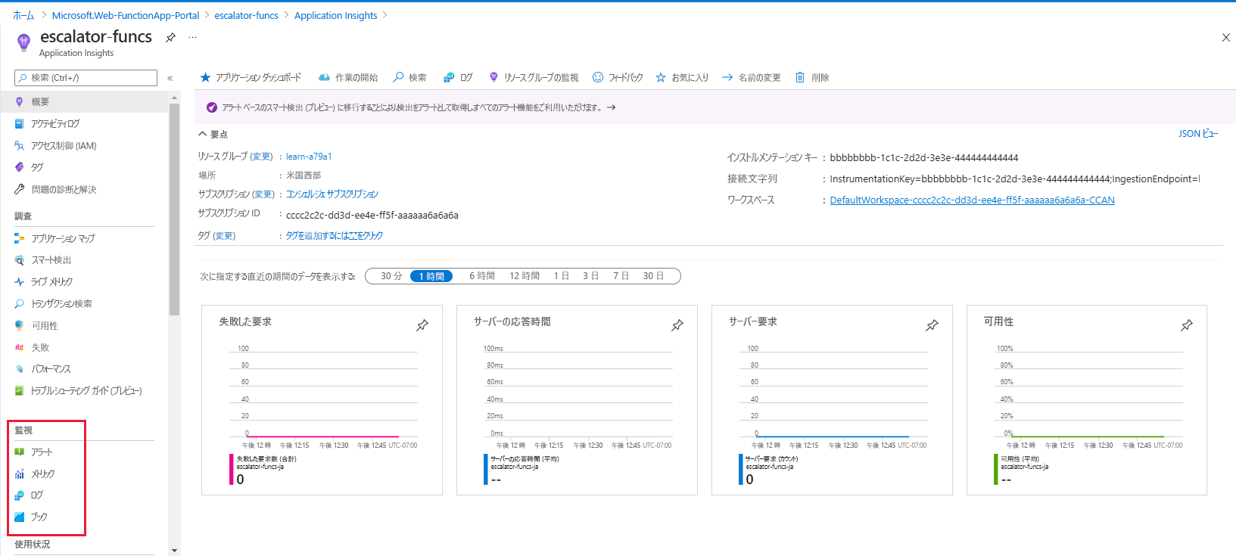Select the 1 日 time range
Viewport: 1236px width, 559px height.
coord(562,276)
